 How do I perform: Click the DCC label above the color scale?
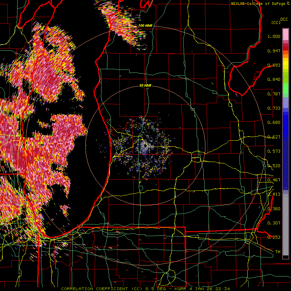(284, 19)
